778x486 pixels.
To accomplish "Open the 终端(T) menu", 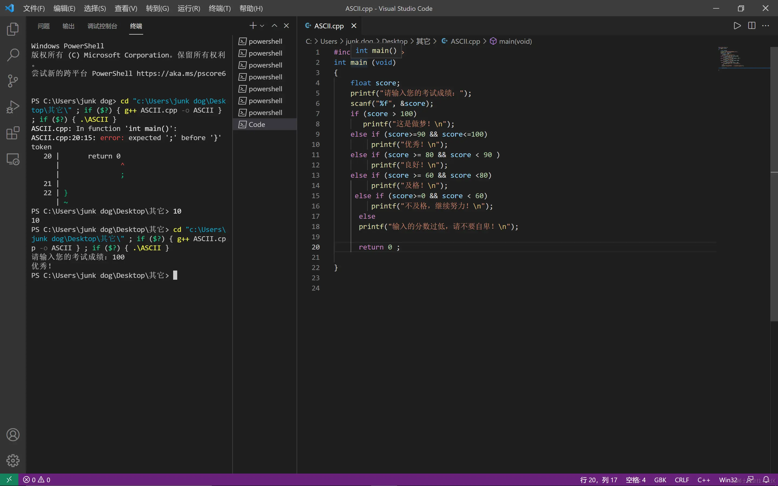I will (x=220, y=8).
